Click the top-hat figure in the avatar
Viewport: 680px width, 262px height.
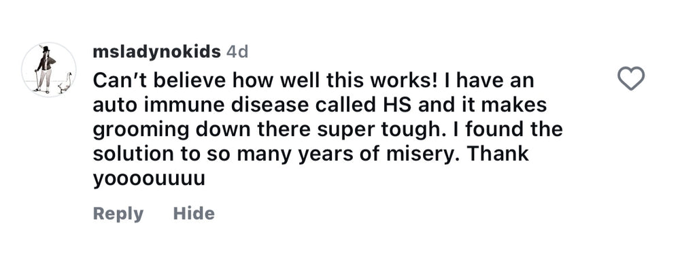tap(44, 69)
